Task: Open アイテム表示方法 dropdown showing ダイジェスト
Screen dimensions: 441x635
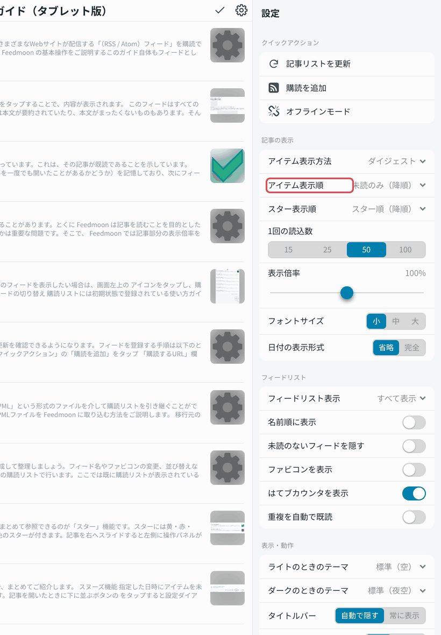Action: click(x=396, y=161)
